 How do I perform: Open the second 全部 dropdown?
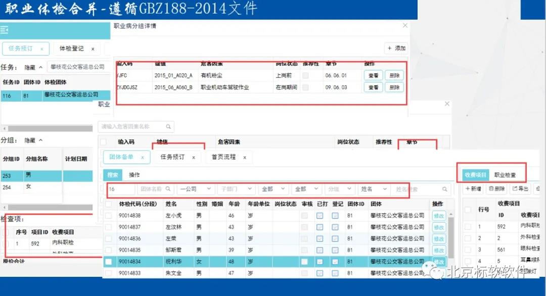306,189
